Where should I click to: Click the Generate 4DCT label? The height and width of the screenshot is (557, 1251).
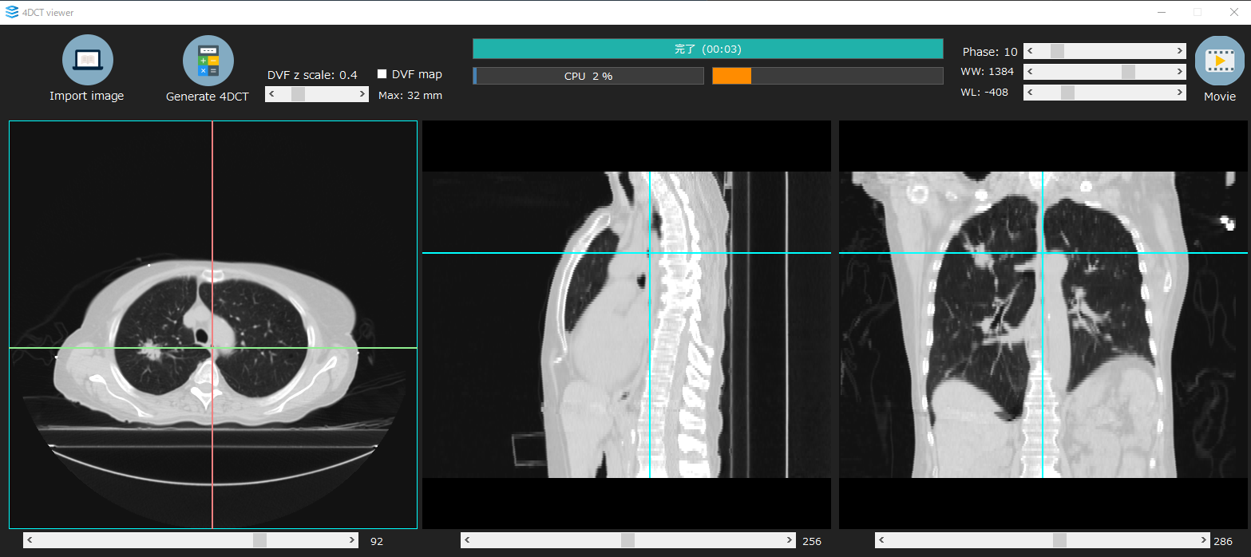(208, 97)
